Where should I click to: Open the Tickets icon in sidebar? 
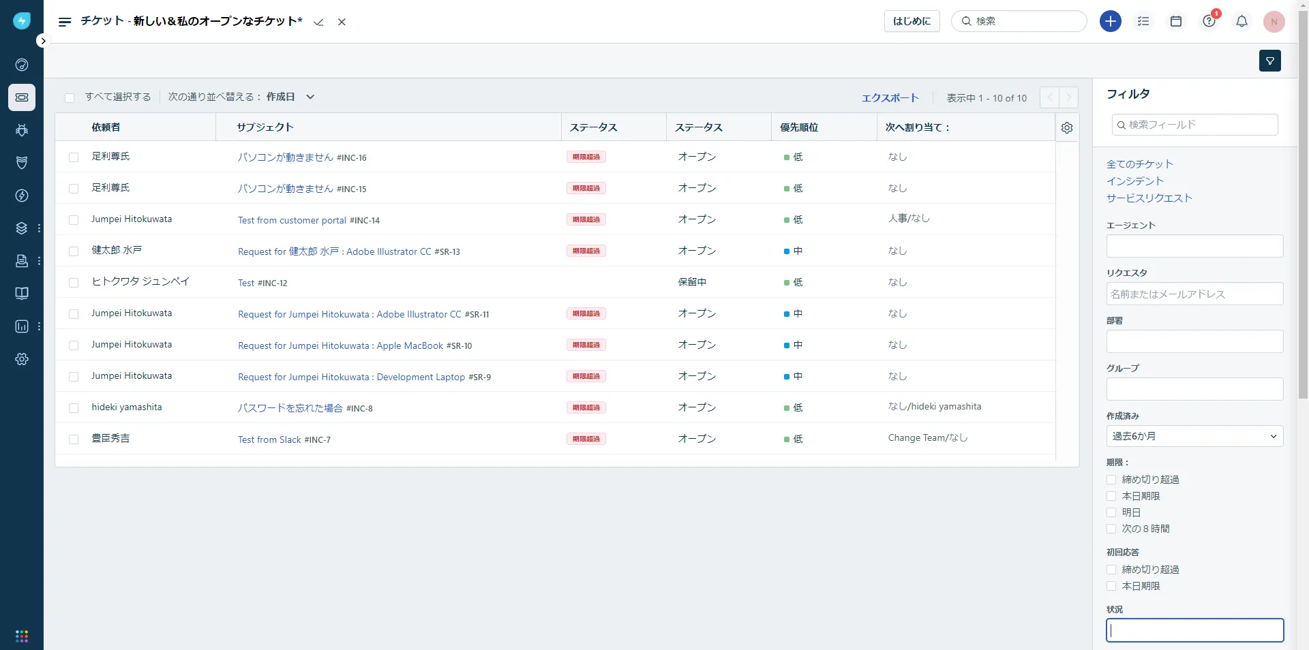[22, 97]
